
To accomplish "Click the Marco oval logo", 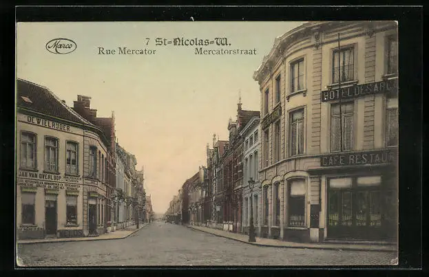I will tap(61, 46).
